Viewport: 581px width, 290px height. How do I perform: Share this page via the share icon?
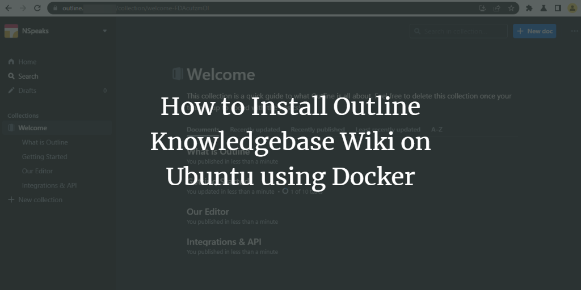497,8
